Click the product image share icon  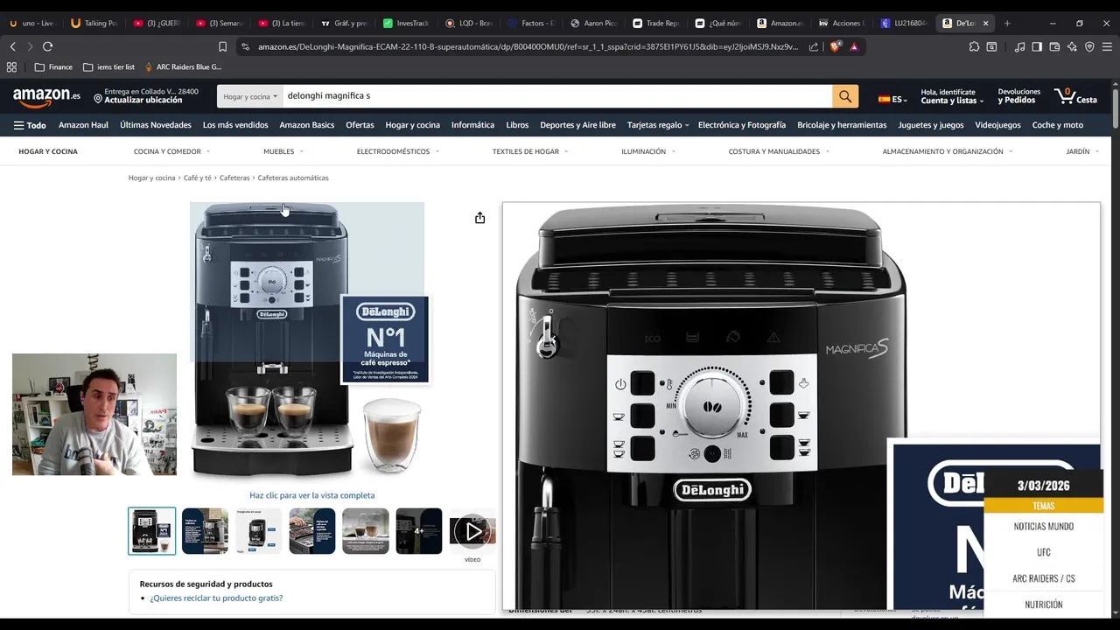point(479,218)
